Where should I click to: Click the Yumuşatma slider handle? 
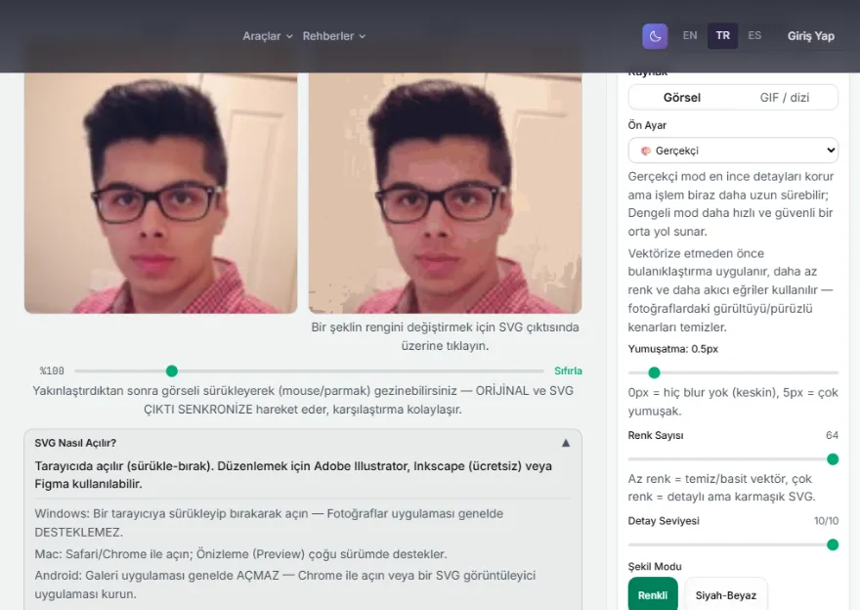[654, 373]
